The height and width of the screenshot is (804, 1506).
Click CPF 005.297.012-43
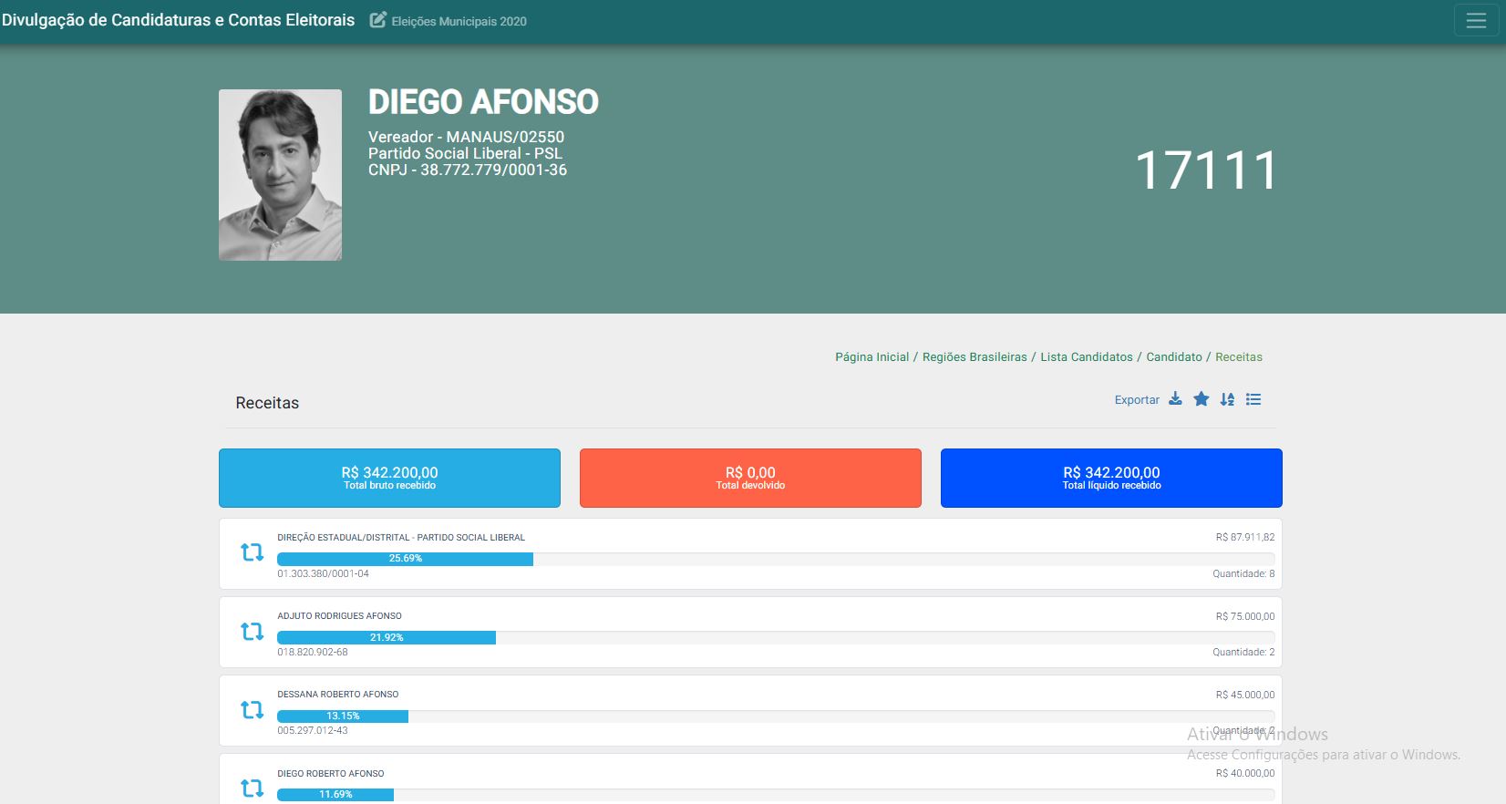312,731
